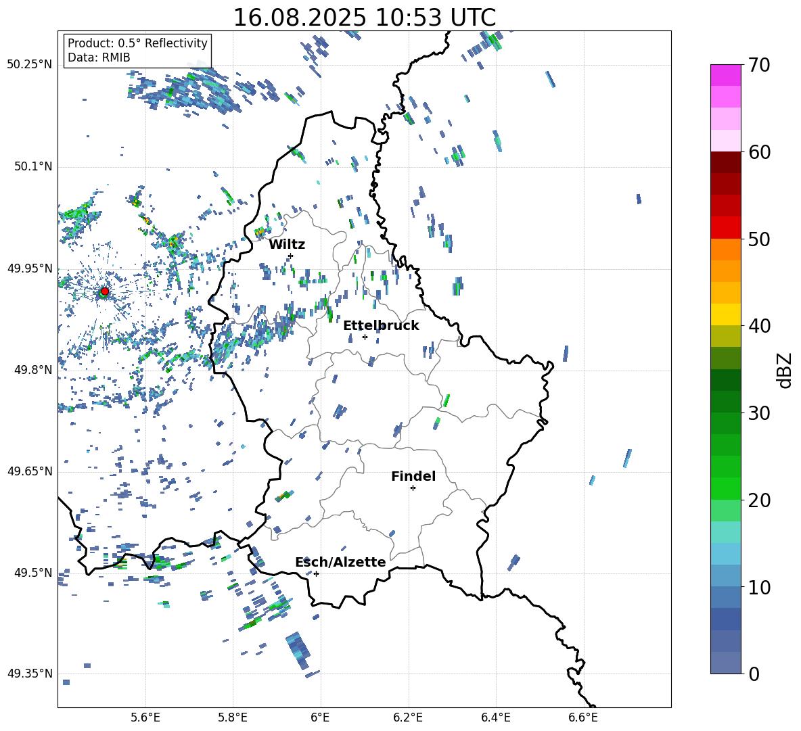Click the pale pink swatch just above 60 dBZ
Viewport: 801px width, 731px height.
(725, 141)
